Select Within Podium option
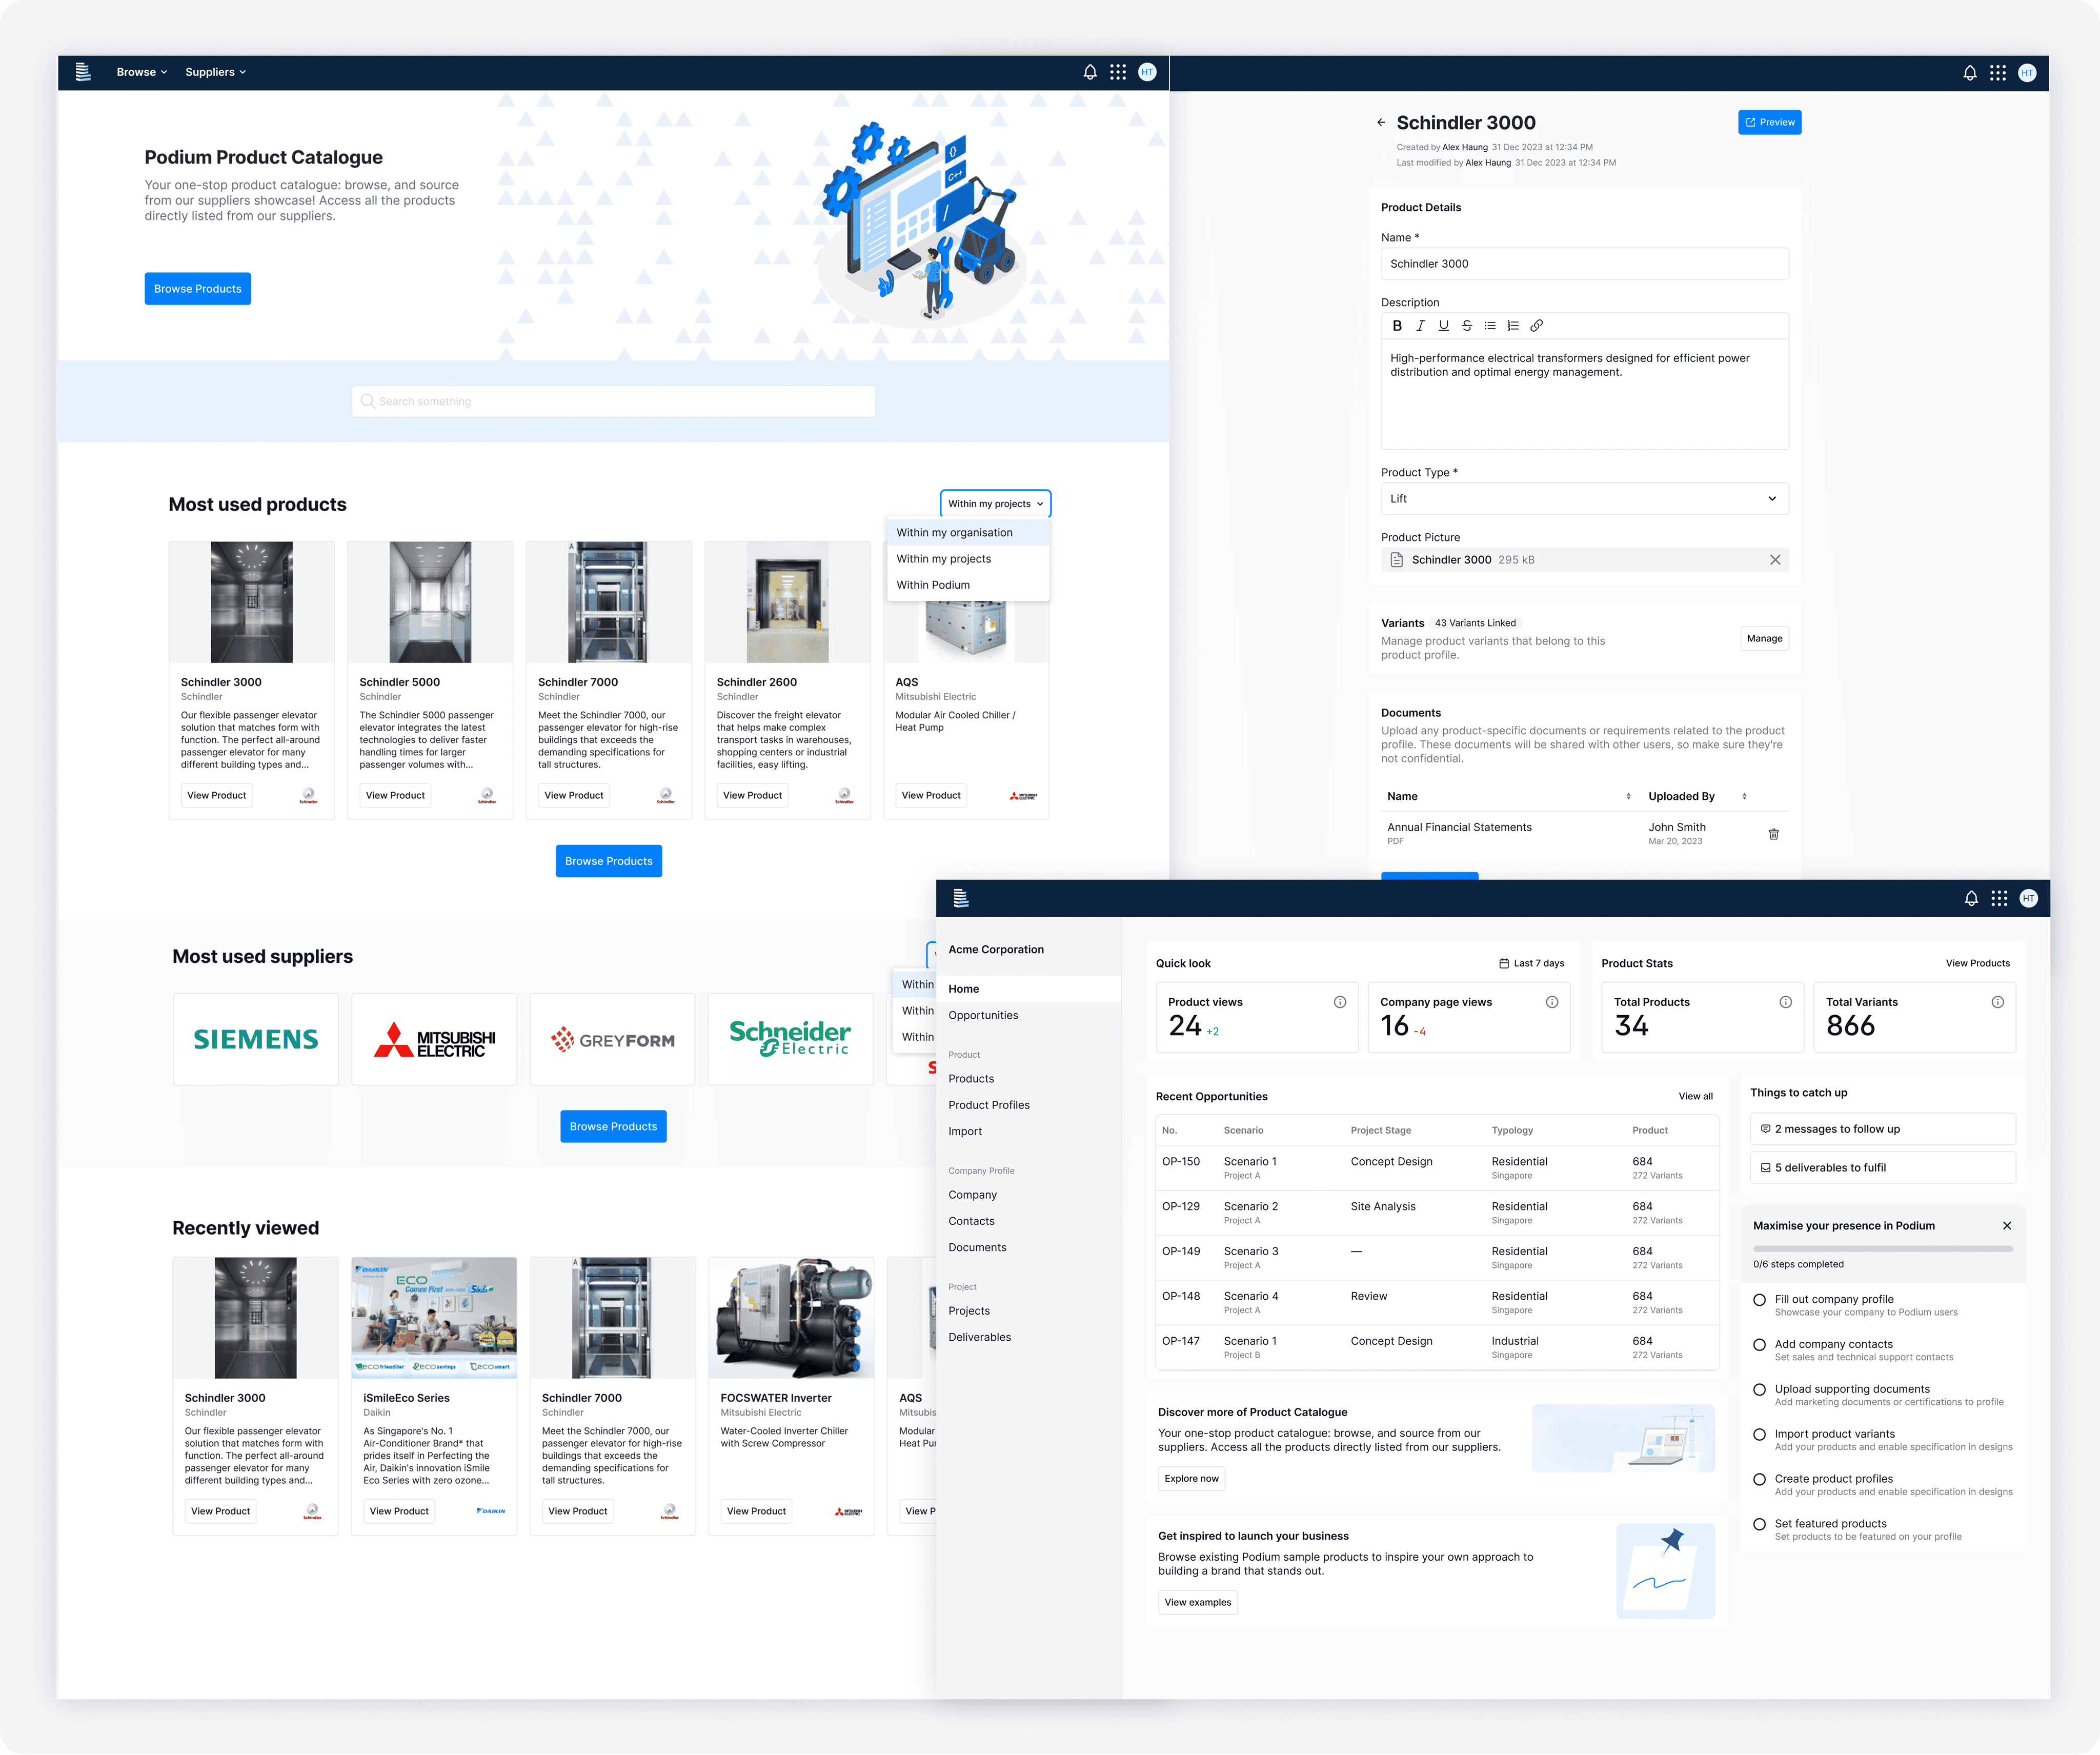 (933, 585)
